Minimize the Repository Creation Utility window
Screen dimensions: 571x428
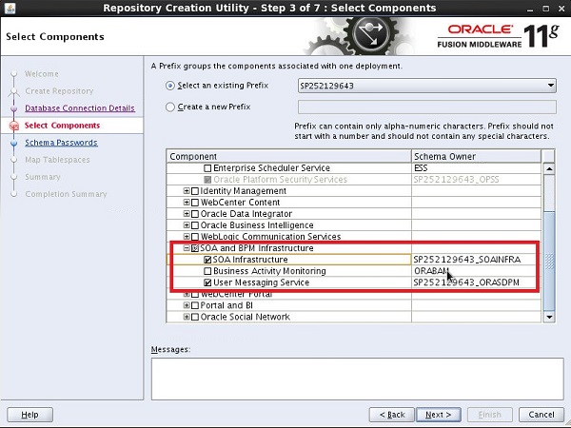[x=530, y=9]
